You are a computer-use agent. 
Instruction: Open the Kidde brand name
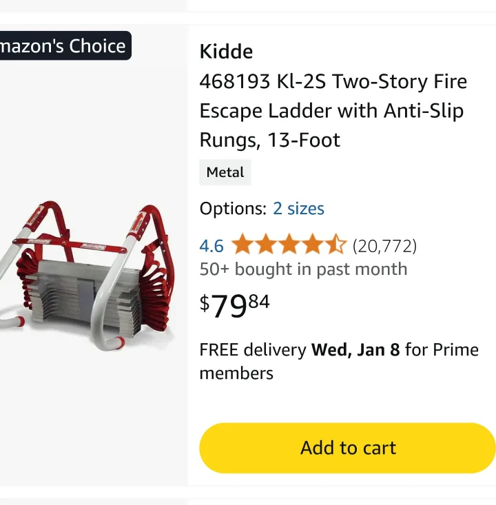coord(226,52)
